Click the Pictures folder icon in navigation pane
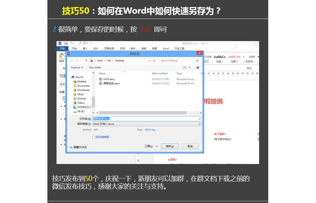Viewport: 316px width, 203px height. click(75, 98)
